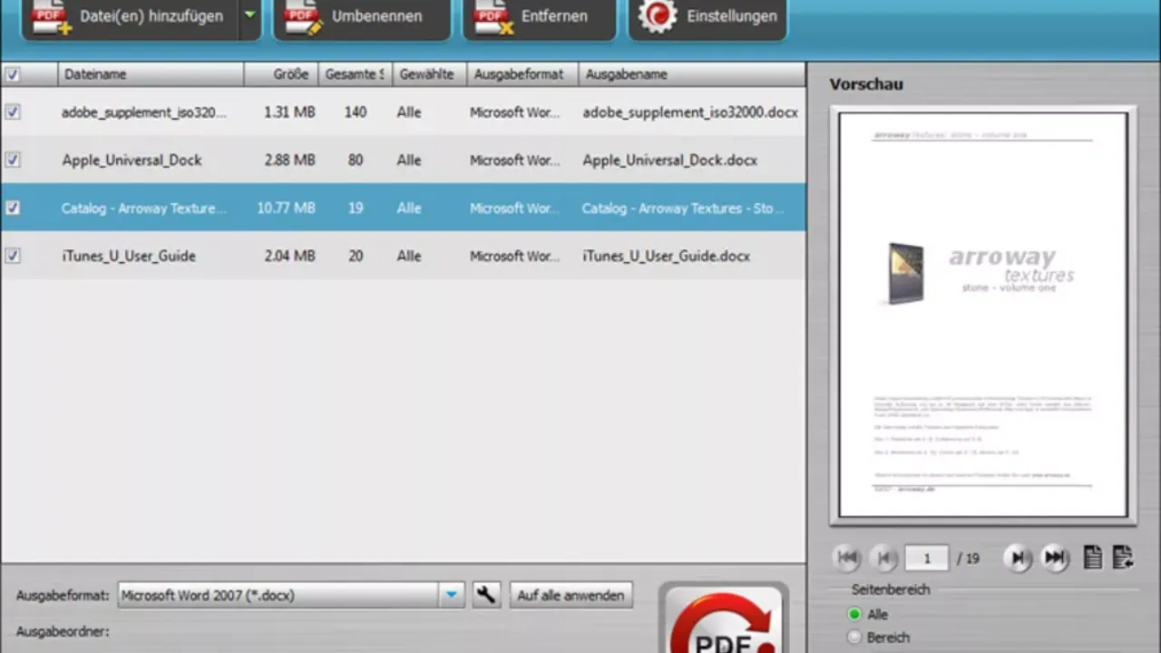
Task: Click the PDF remove X icon
Action: pos(493,16)
